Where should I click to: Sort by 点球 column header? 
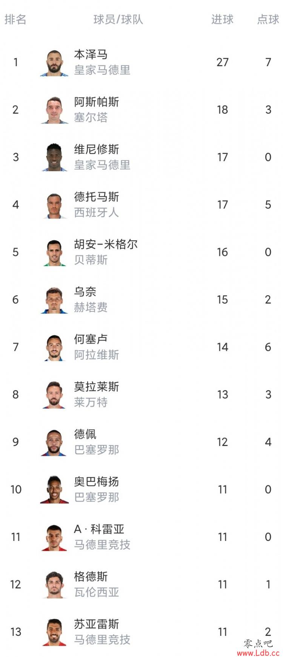coord(268,19)
